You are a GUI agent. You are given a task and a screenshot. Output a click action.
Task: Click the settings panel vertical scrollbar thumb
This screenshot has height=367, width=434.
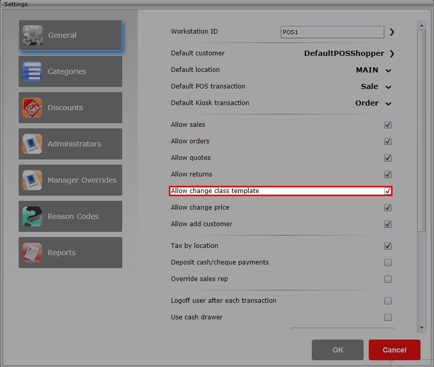coord(422,129)
